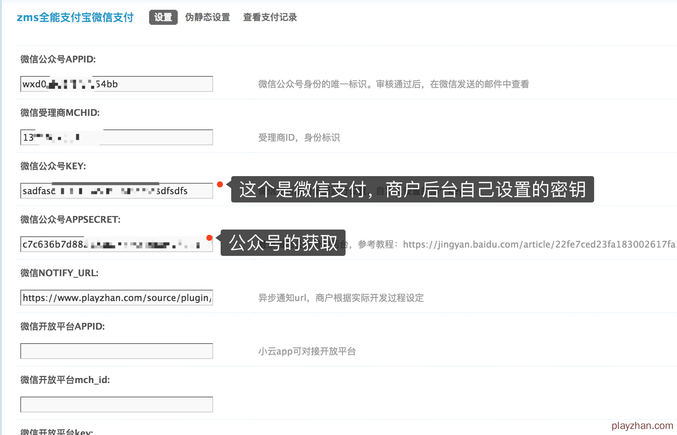This screenshot has height=435, width=677.
Task: Switch to the 伪静态设置 tab
Action: coord(207,17)
